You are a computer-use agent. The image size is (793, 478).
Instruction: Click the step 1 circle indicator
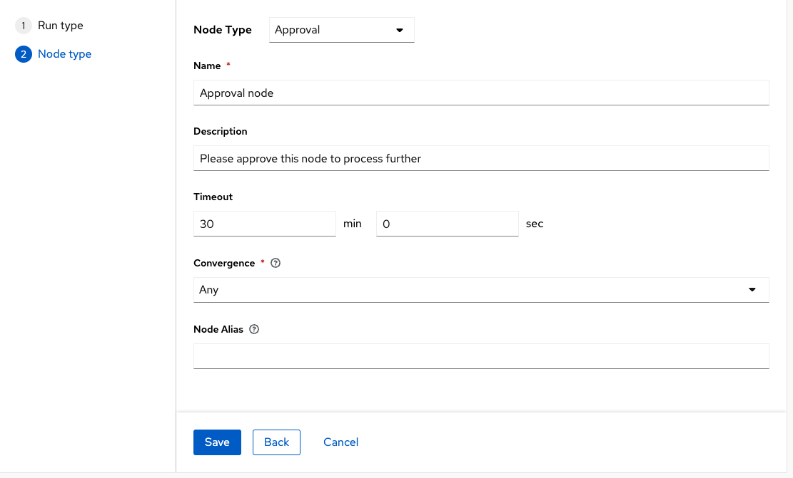click(23, 25)
